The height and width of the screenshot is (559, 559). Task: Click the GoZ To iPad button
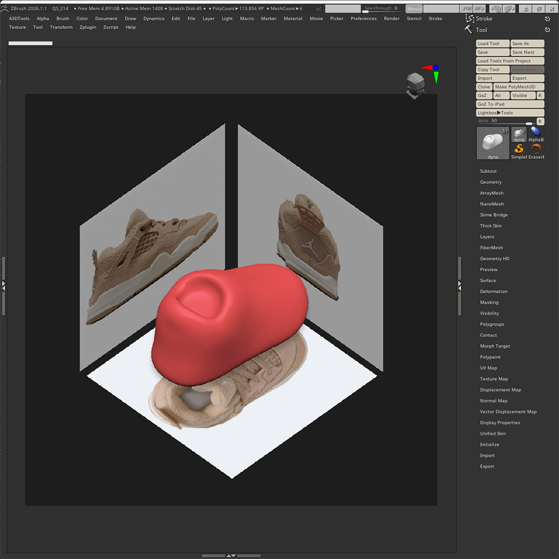point(510,104)
